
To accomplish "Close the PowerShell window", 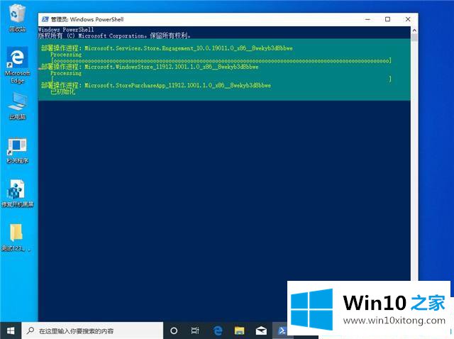I will [x=408, y=19].
